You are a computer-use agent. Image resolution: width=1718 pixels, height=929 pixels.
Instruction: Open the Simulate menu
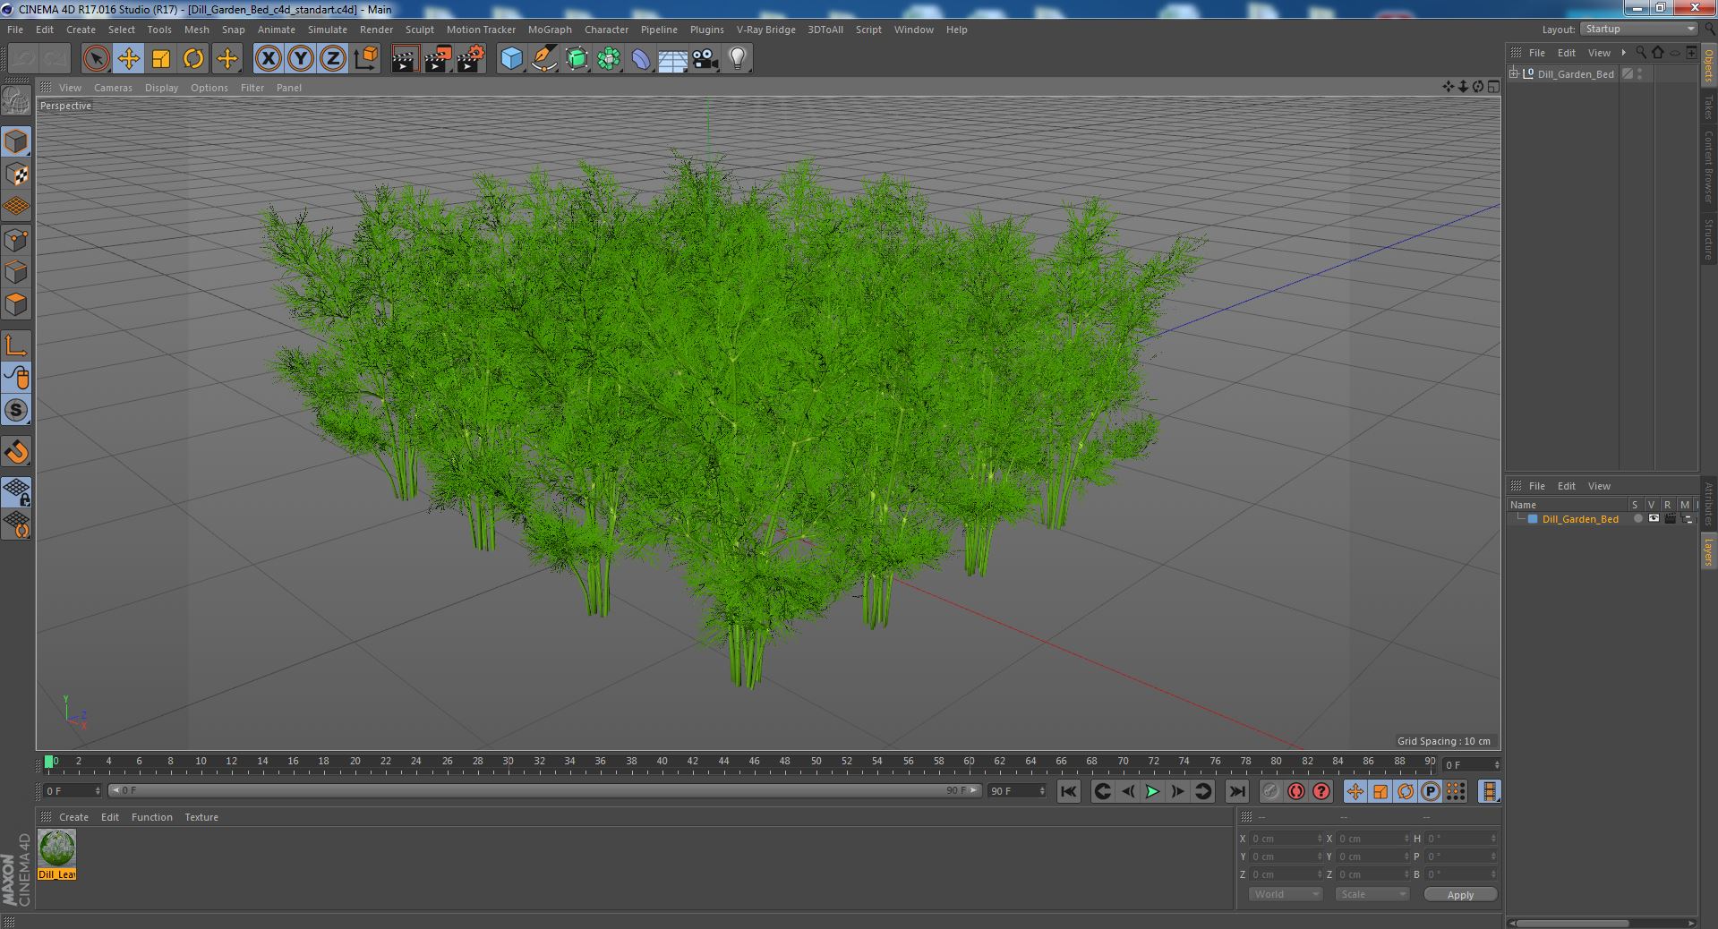328,30
